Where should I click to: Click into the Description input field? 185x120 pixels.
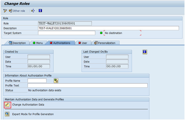[109, 28]
